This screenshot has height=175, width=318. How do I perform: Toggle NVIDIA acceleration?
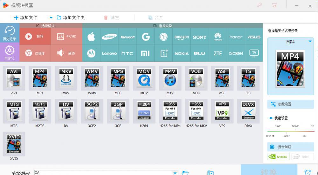279,157
